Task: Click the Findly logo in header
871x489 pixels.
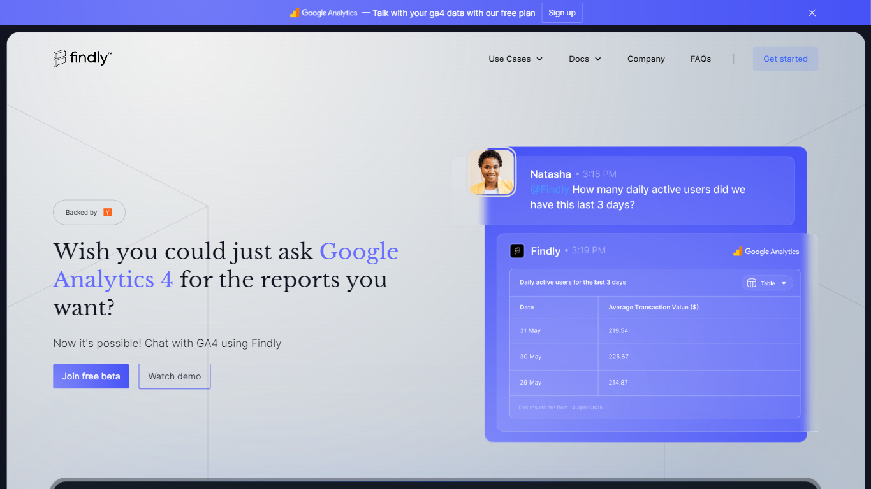Action: pos(82,59)
